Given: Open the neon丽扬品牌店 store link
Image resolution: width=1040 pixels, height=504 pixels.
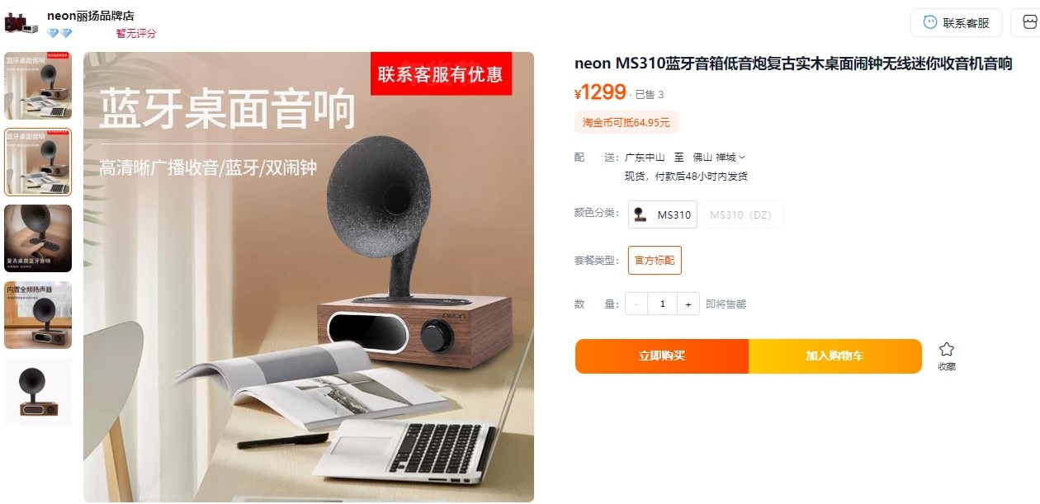Looking at the screenshot, I should (x=91, y=16).
